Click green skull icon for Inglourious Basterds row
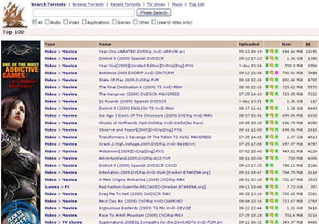The width and height of the screenshot is (319, 224). [x=277, y=208]
